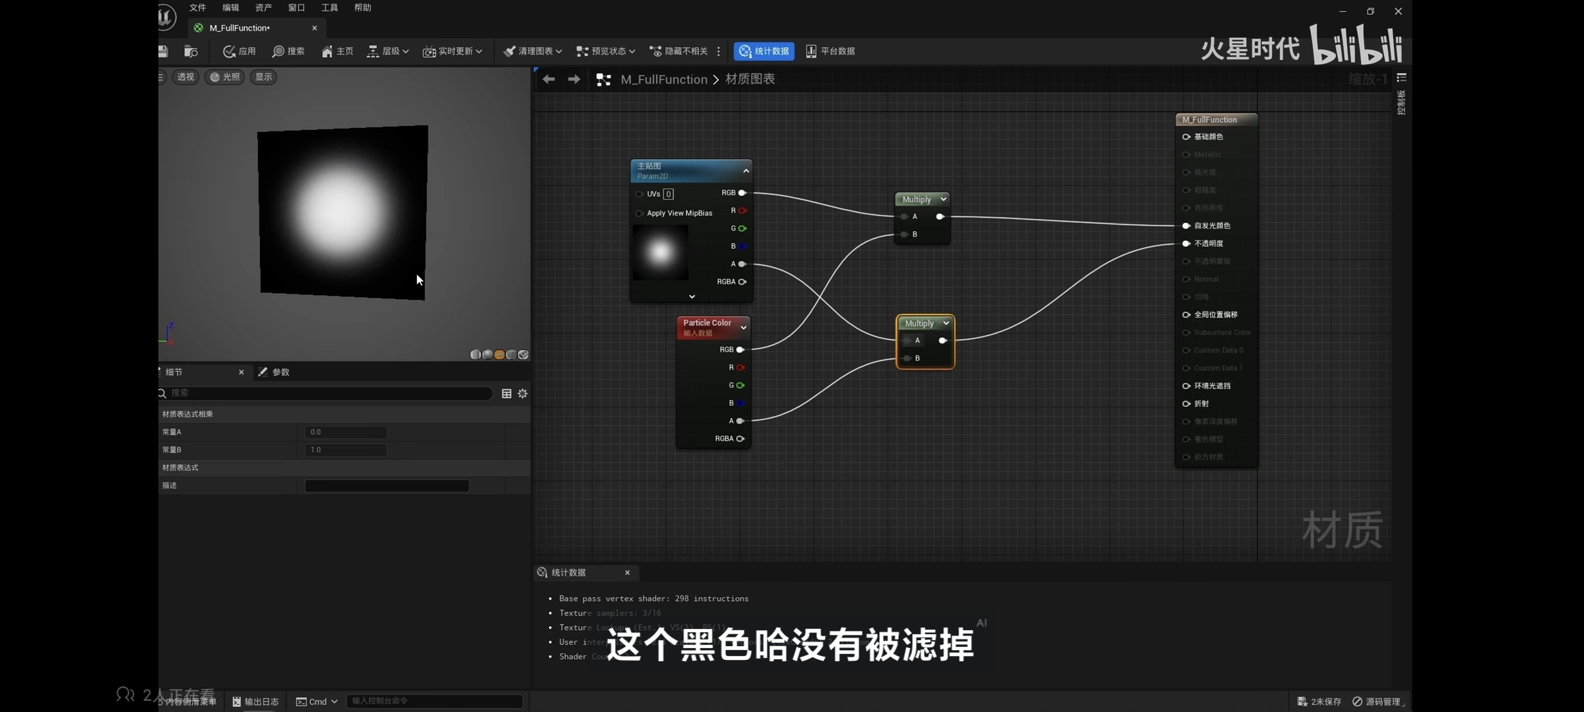The width and height of the screenshot is (1584, 712).
Task: Click the 常量B value field
Action: pyautogui.click(x=346, y=450)
